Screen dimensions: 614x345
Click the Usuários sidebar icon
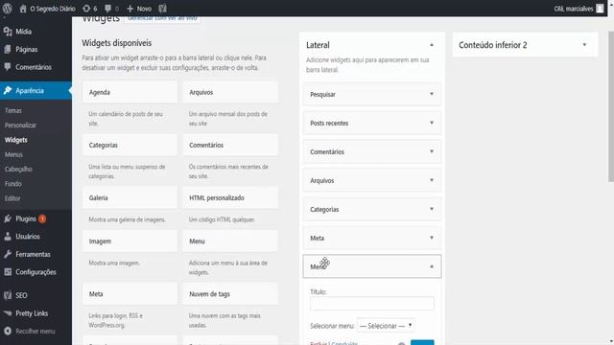tap(8, 237)
